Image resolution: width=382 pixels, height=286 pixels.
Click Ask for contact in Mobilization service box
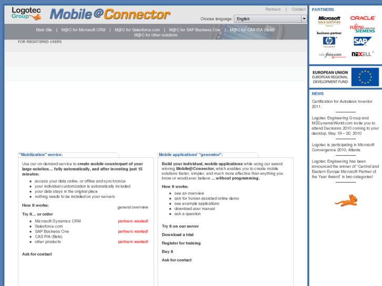[x=37, y=254]
